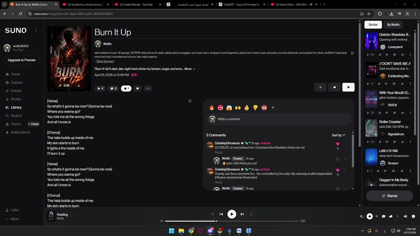React with yellow thumbs down emoji
The image size is (420, 236).
coord(255,108)
